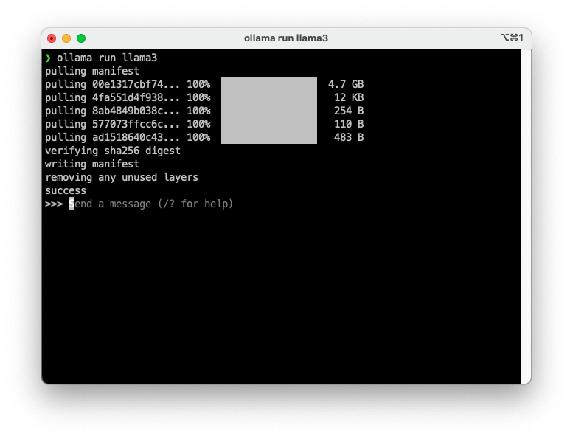
Task: Click the ⌥⌘1 shortcut indicator in title bar
Action: 512,38
